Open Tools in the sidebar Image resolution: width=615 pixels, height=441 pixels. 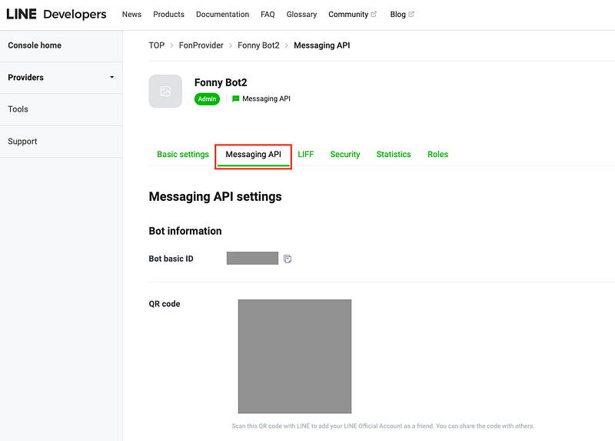(x=18, y=109)
